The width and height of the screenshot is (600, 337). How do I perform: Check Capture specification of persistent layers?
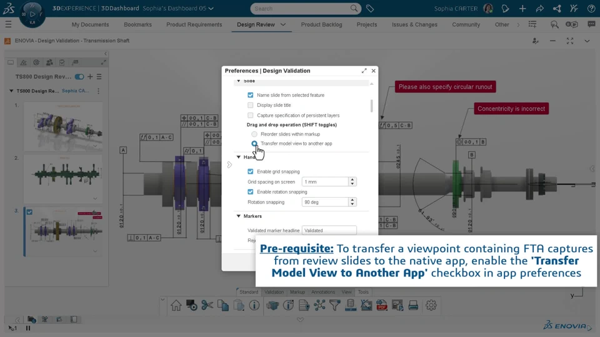pos(250,115)
